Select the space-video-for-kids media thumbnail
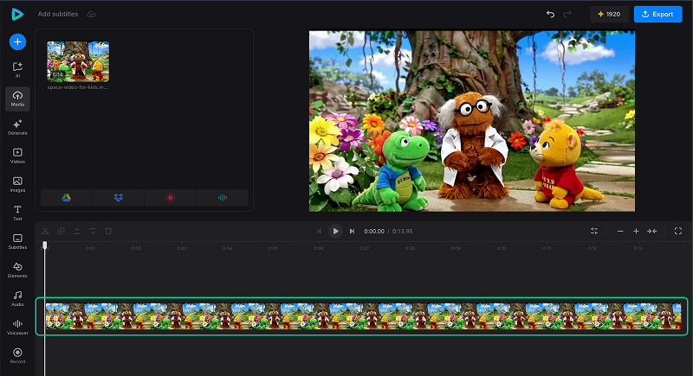Image resolution: width=693 pixels, height=376 pixels. tap(78, 61)
